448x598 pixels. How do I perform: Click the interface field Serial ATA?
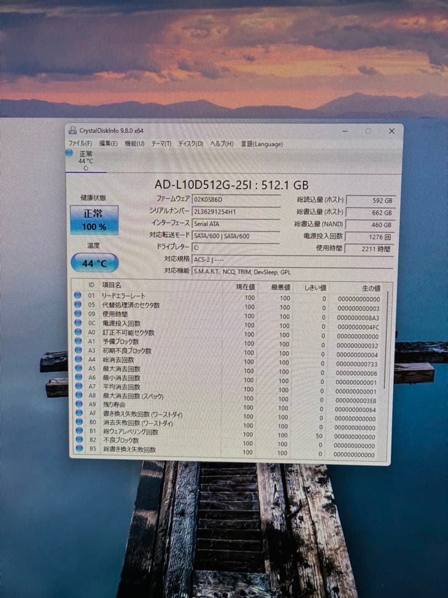pos(236,224)
